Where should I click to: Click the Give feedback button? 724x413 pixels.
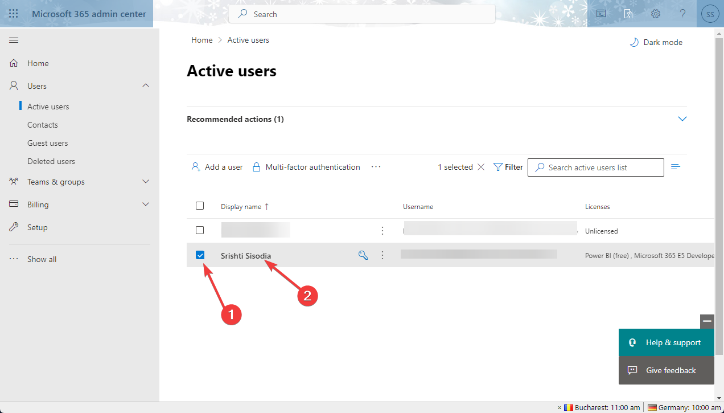(x=667, y=370)
